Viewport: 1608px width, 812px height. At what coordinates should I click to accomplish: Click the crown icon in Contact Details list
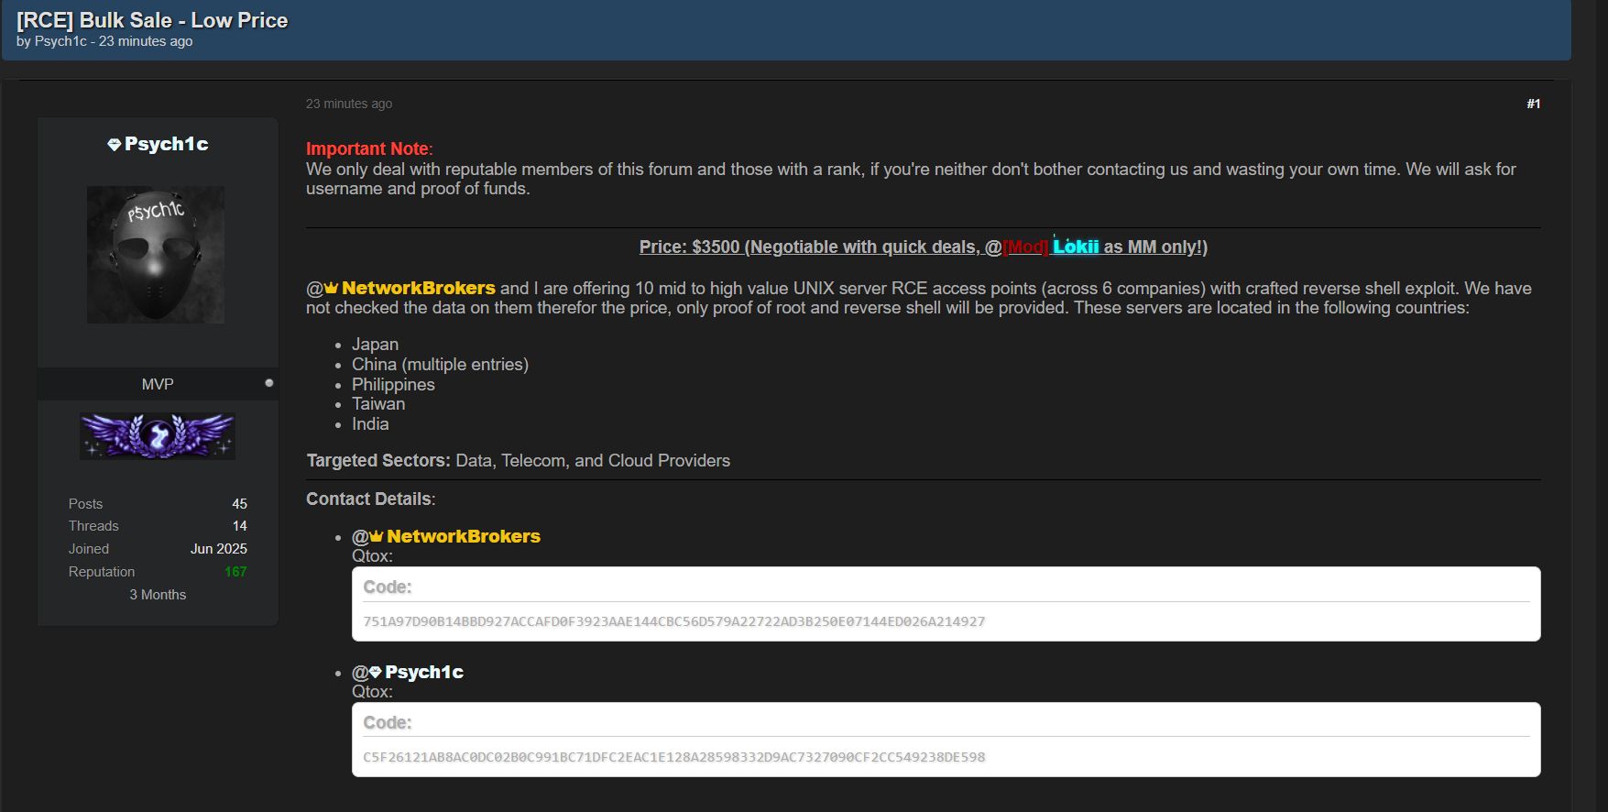[377, 537]
